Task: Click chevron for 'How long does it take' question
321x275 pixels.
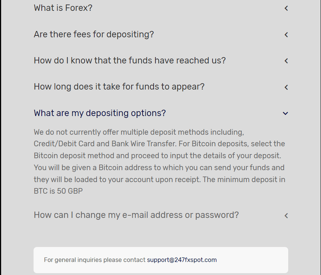Action: (286, 87)
